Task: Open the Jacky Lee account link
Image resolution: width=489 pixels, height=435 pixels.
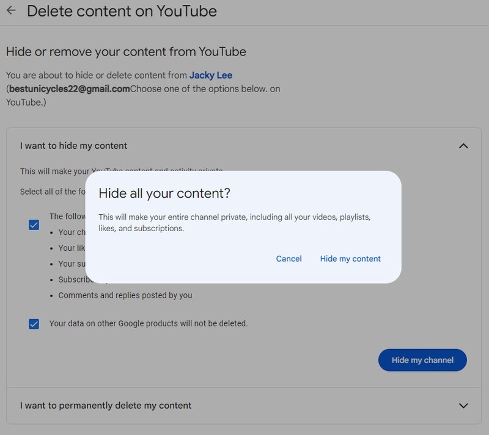Action: pos(210,75)
